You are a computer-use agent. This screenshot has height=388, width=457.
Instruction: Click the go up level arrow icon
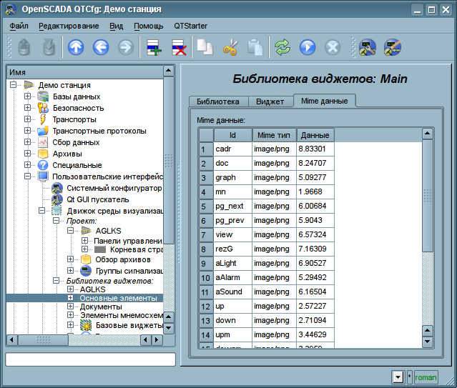pyautogui.click(x=76, y=47)
